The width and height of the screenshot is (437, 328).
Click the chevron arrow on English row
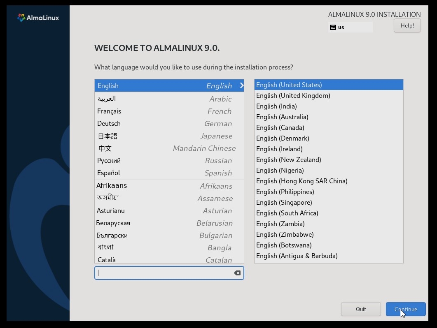[x=242, y=85]
